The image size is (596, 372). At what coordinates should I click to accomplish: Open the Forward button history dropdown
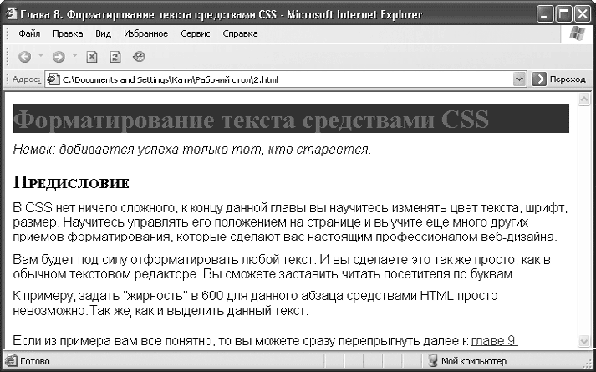point(74,57)
